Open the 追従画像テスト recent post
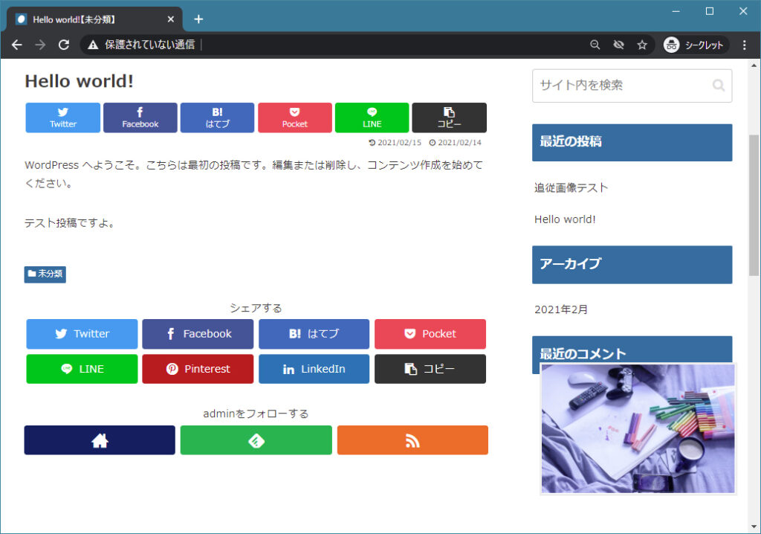 [571, 187]
